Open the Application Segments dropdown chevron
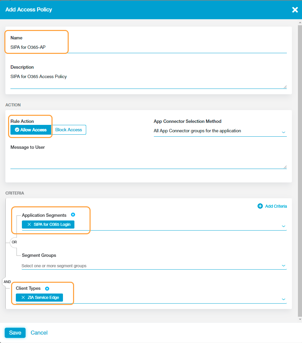302x343 pixels. click(x=283, y=226)
